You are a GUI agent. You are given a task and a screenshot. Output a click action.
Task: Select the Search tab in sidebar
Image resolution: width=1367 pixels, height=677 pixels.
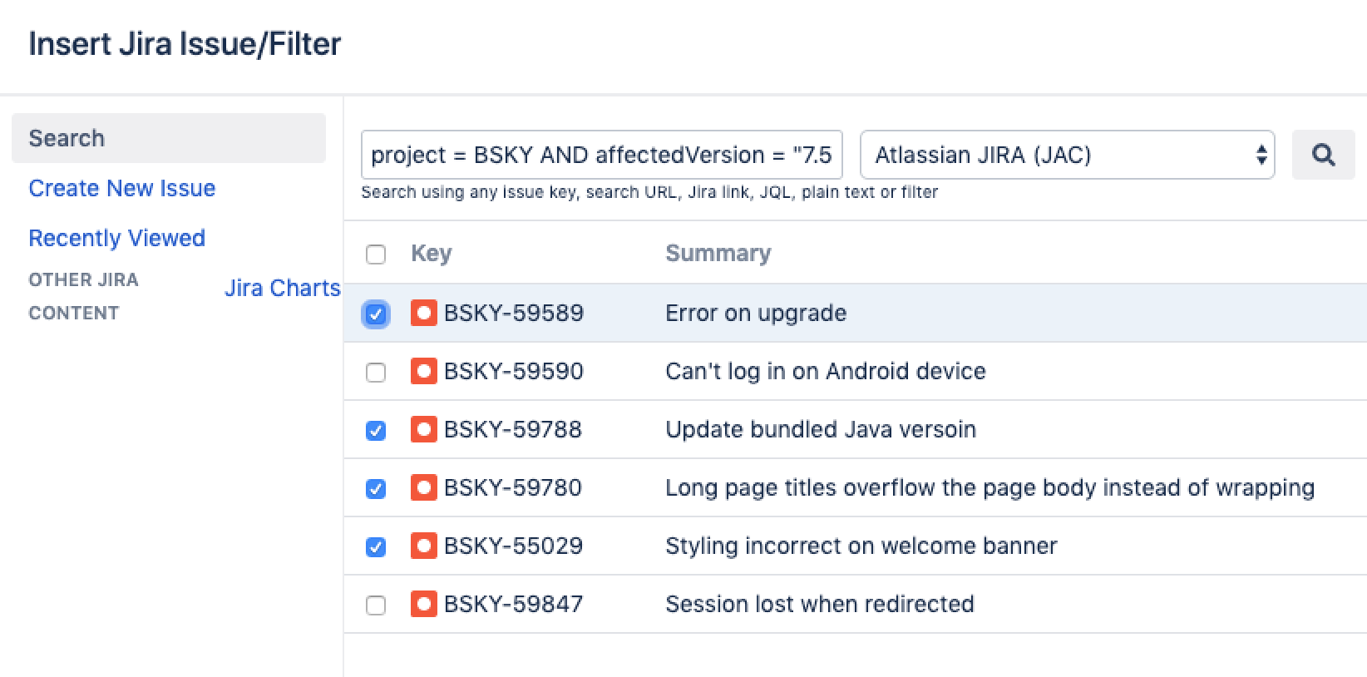(168, 138)
